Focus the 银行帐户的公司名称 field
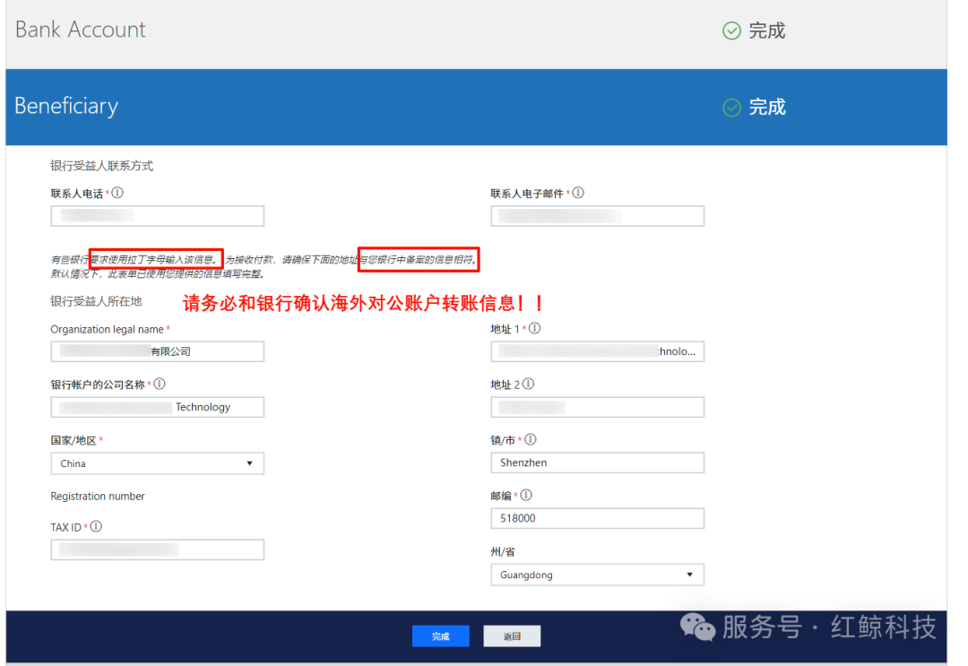 point(158,407)
